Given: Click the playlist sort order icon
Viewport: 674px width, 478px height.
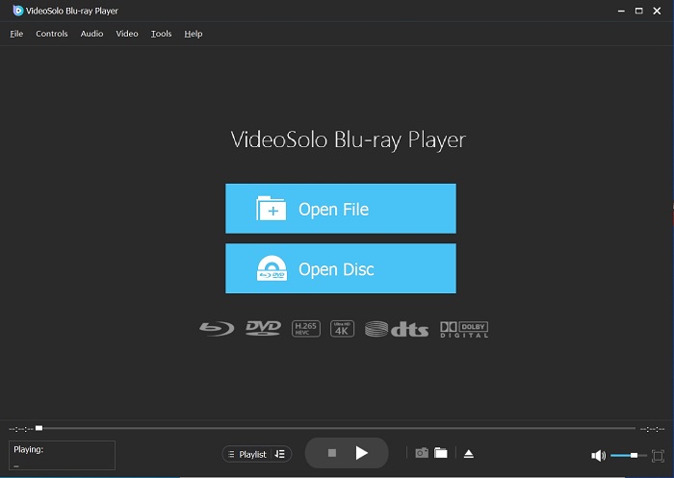Looking at the screenshot, I should [280, 454].
